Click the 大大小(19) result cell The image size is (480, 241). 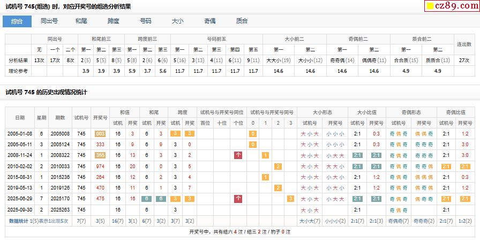coord(278,61)
